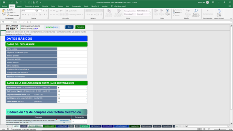
Task: Click the insert function fx icon
Action: (x=28, y=22)
